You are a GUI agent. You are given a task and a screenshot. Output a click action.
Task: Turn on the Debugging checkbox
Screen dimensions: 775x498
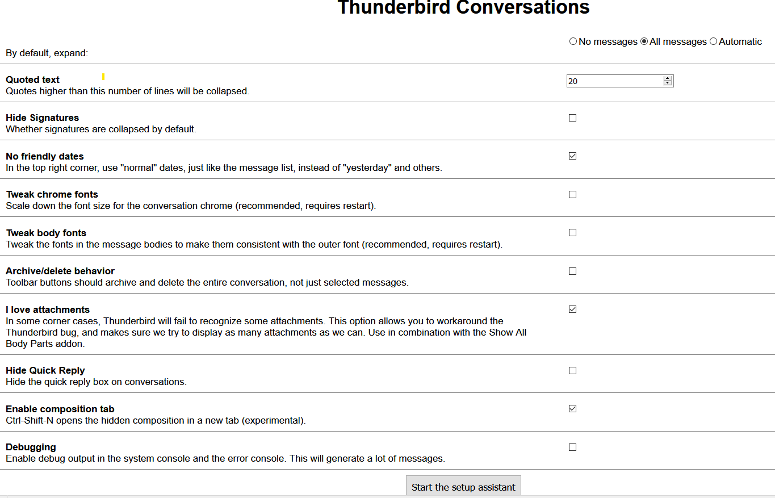pos(572,447)
